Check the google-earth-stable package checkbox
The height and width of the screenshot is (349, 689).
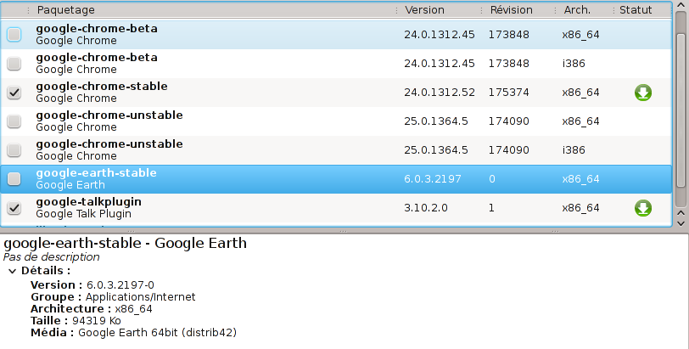click(x=14, y=179)
